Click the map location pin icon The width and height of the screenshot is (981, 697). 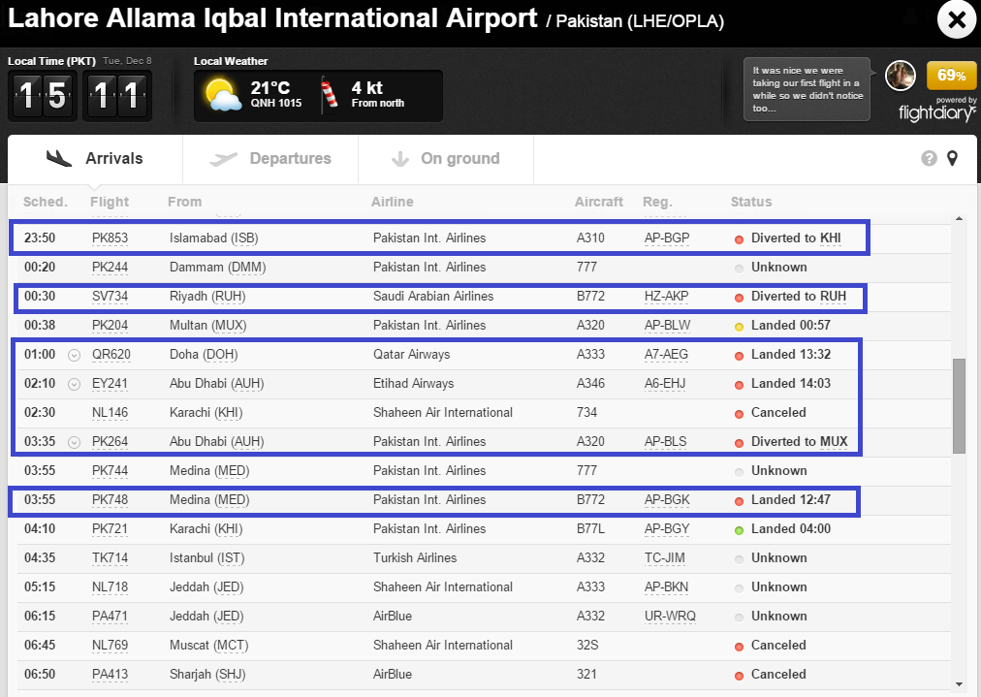coord(953,159)
